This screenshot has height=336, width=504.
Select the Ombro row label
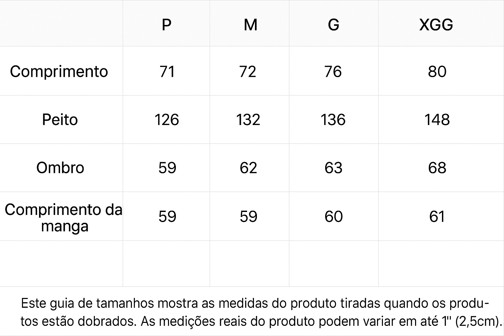60,168
